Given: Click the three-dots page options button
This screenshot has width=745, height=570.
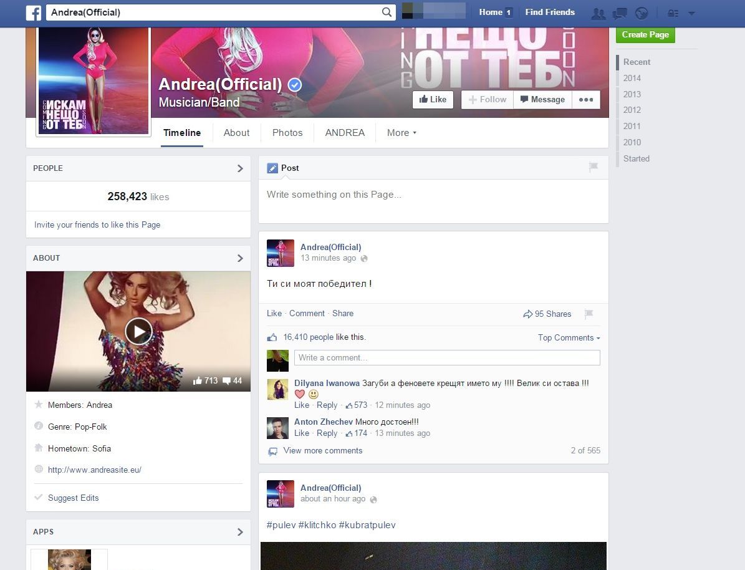Looking at the screenshot, I should click(x=586, y=99).
